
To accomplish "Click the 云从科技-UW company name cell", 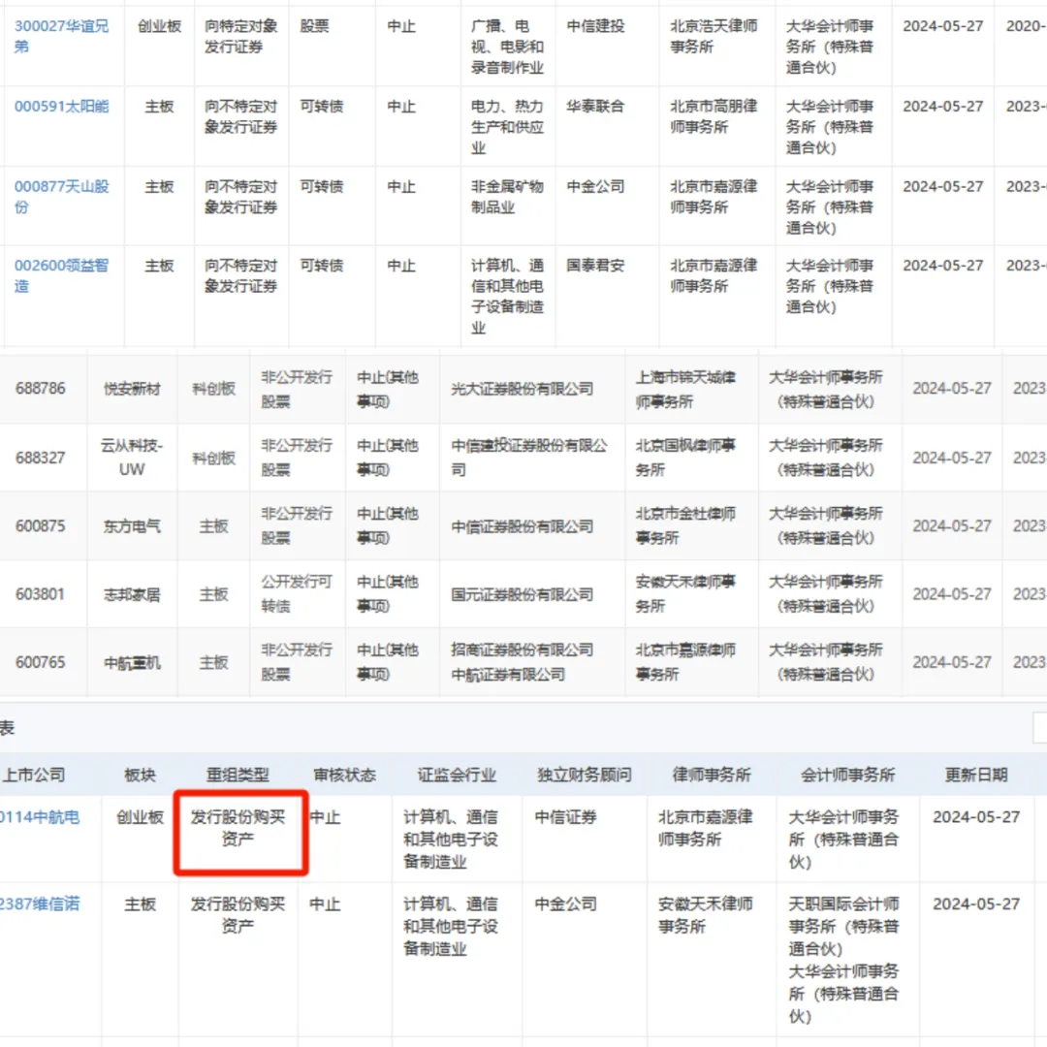I will 132,458.
